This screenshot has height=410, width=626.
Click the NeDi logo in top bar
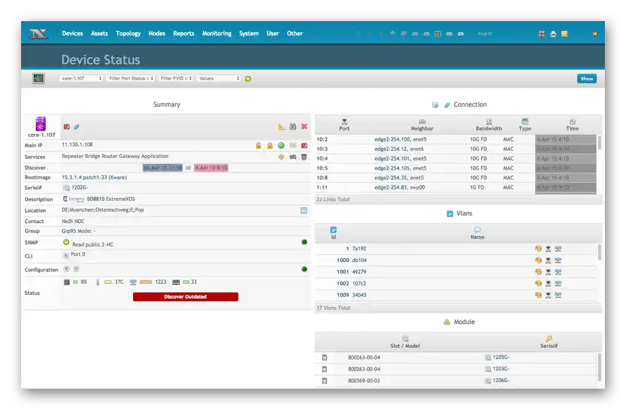(38, 34)
